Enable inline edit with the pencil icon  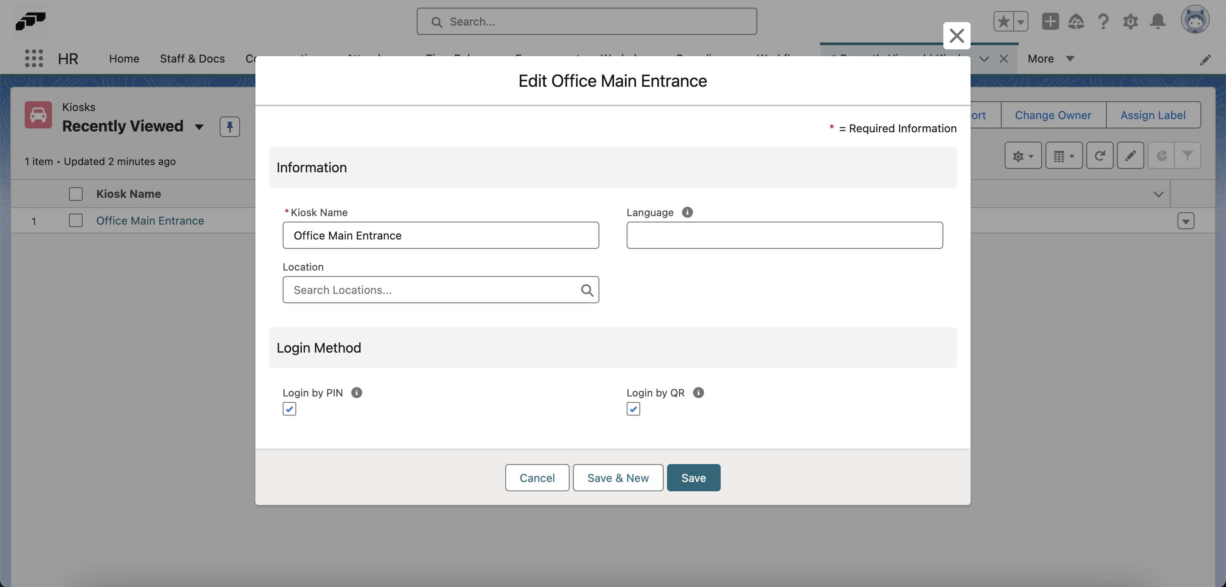pyautogui.click(x=1130, y=156)
